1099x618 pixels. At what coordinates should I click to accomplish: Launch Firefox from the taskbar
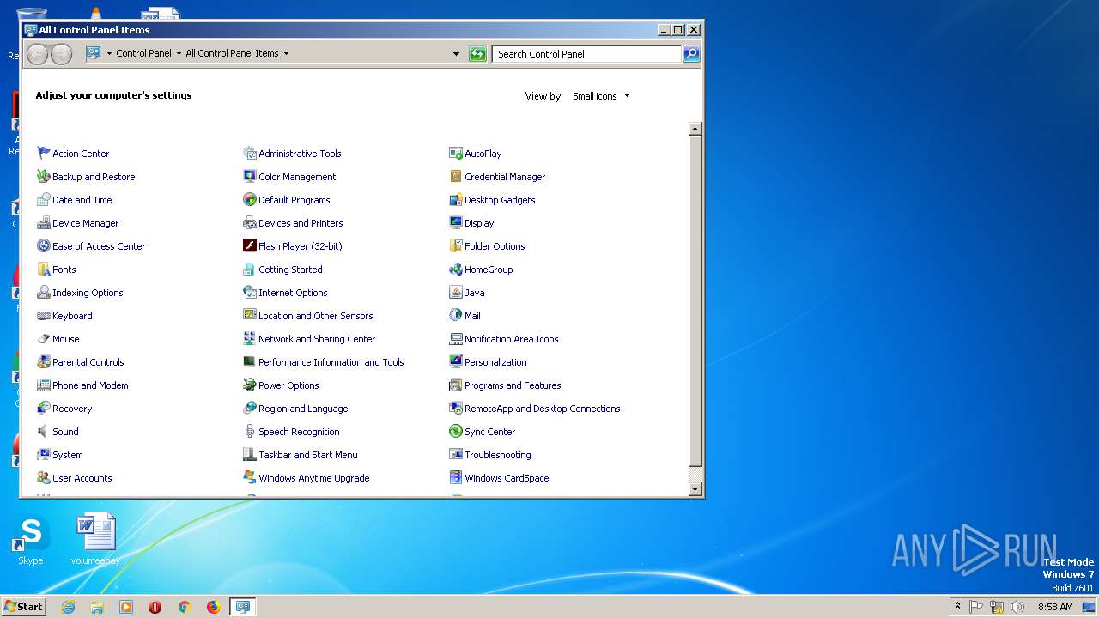pyautogui.click(x=213, y=607)
